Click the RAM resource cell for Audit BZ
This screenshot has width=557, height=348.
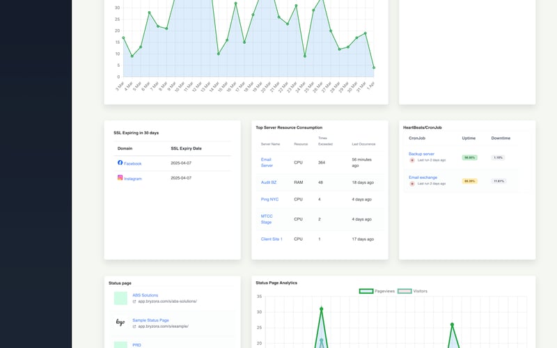(299, 182)
